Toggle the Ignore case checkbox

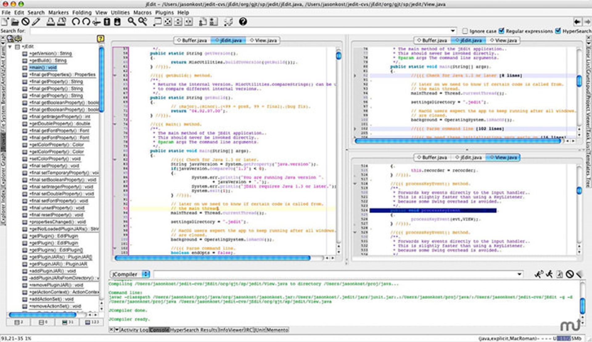pos(465,31)
